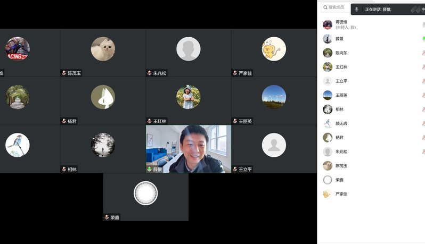Click 朱兆松's muted mic icon in video grid

[x=150, y=73]
